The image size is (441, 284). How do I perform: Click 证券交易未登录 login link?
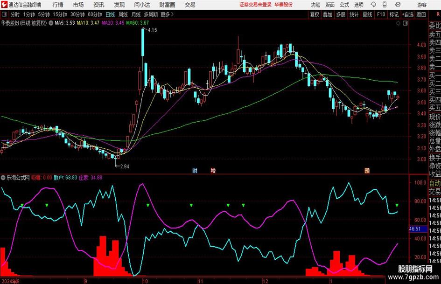click(x=255, y=5)
